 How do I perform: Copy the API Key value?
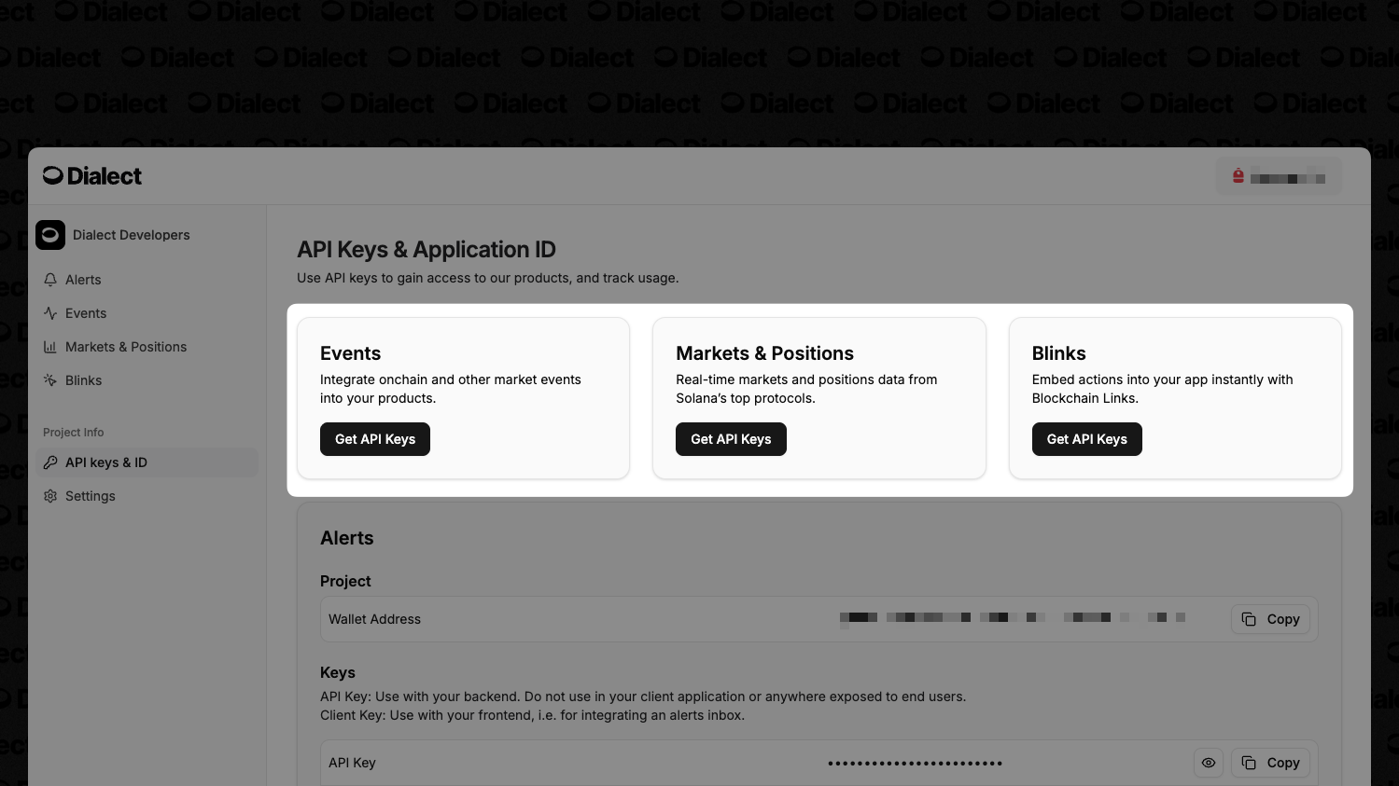1271,763
